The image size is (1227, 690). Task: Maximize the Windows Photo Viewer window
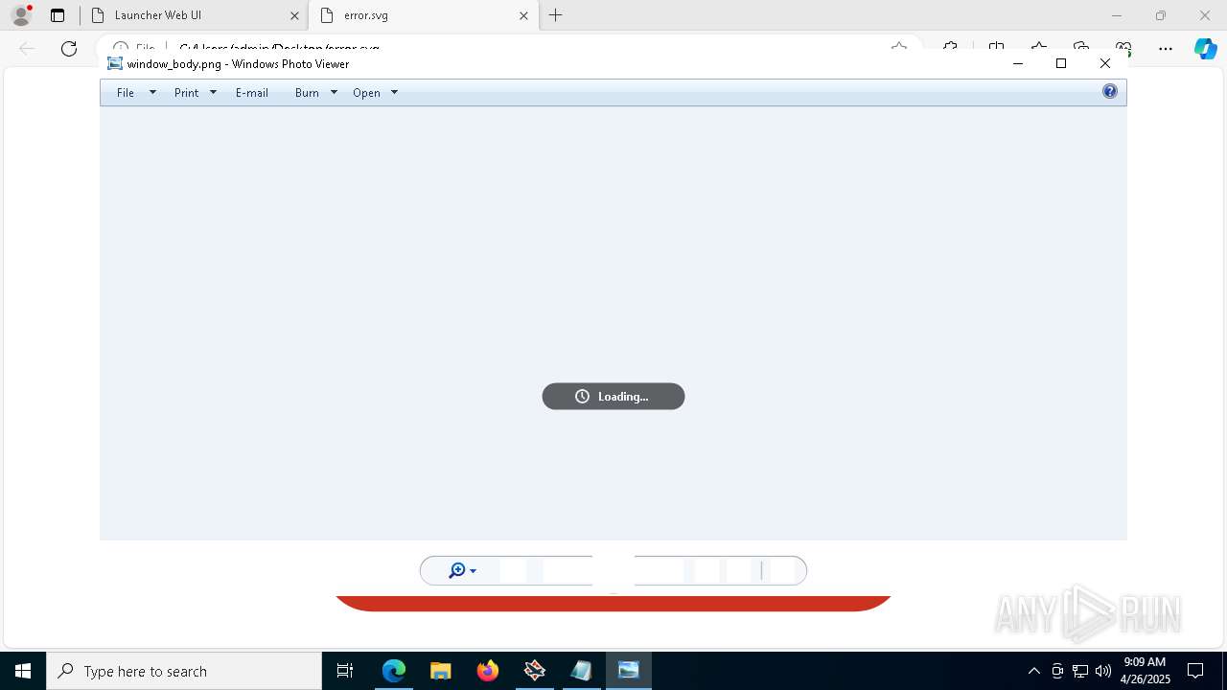pyautogui.click(x=1061, y=63)
